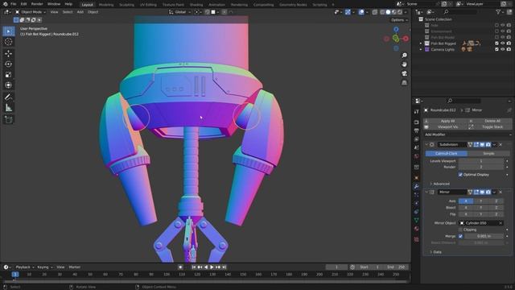
Task: Play the animation forward
Action: point(212,267)
